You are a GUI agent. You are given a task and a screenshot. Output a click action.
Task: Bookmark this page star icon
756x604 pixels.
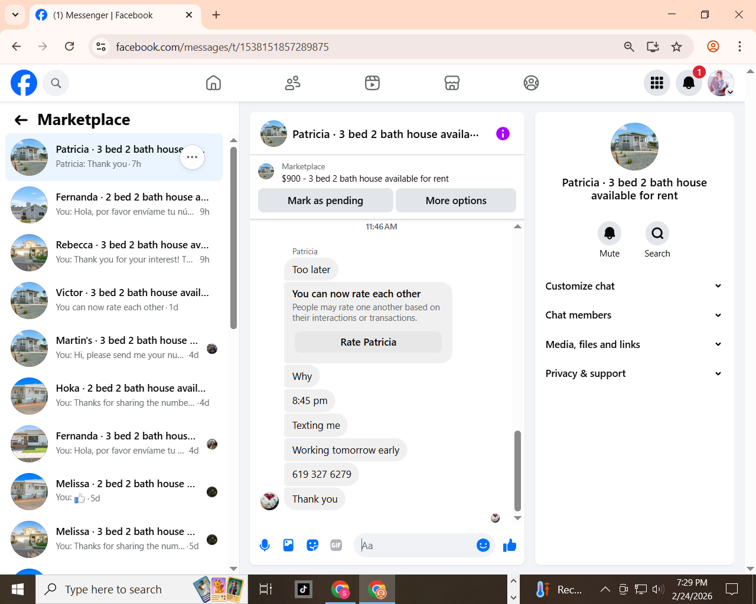click(677, 47)
